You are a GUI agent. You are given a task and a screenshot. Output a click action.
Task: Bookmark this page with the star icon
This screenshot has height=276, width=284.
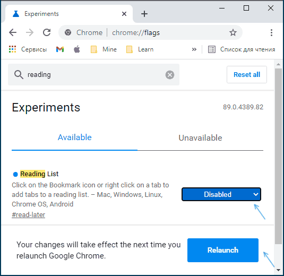click(233, 32)
